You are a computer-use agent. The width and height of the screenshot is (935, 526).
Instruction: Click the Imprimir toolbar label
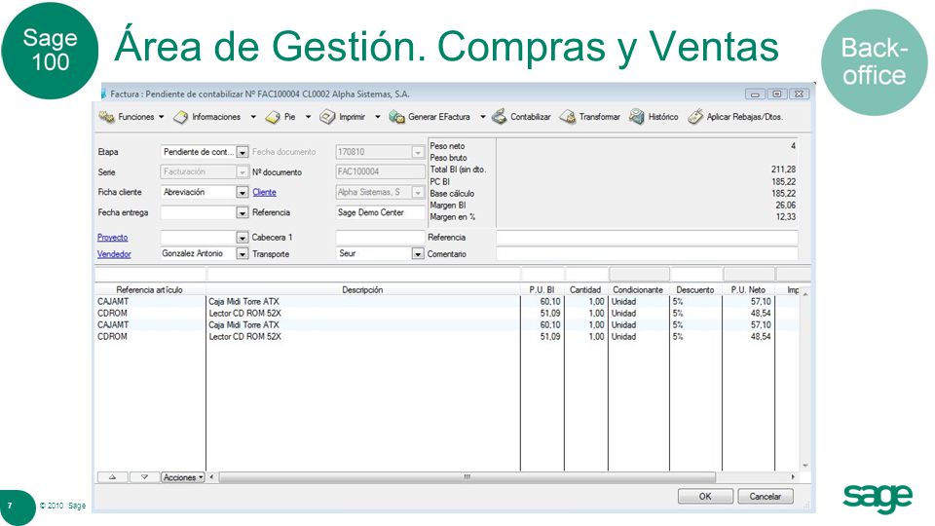coord(352,117)
